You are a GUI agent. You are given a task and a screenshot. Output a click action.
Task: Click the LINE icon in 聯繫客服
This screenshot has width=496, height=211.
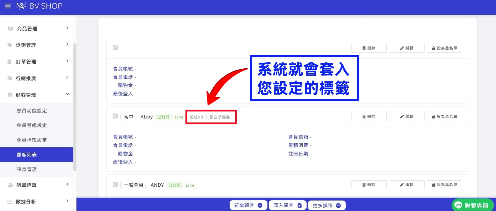tap(458, 205)
